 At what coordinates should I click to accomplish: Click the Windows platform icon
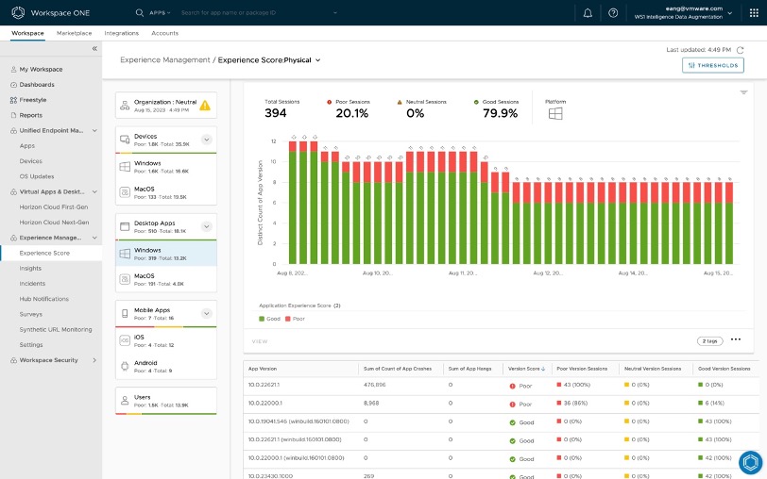pyautogui.click(x=555, y=113)
